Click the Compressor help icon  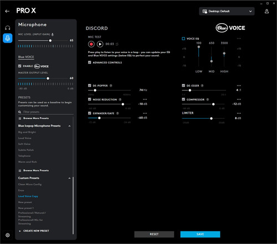207,99
